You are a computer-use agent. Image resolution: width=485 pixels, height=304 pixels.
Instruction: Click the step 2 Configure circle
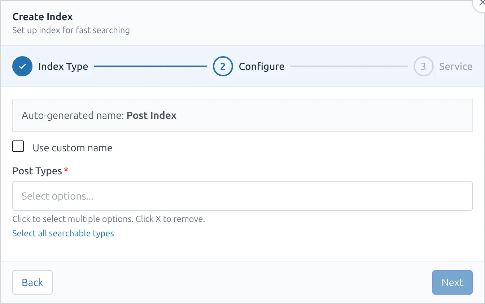point(223,67)
